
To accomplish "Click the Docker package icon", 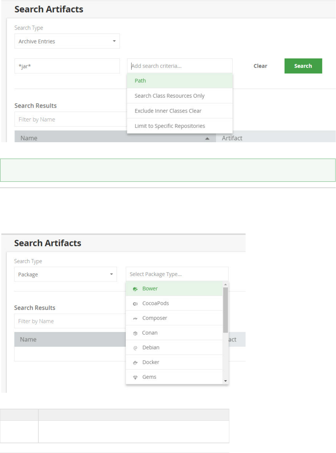I will [x=135, y=363].
